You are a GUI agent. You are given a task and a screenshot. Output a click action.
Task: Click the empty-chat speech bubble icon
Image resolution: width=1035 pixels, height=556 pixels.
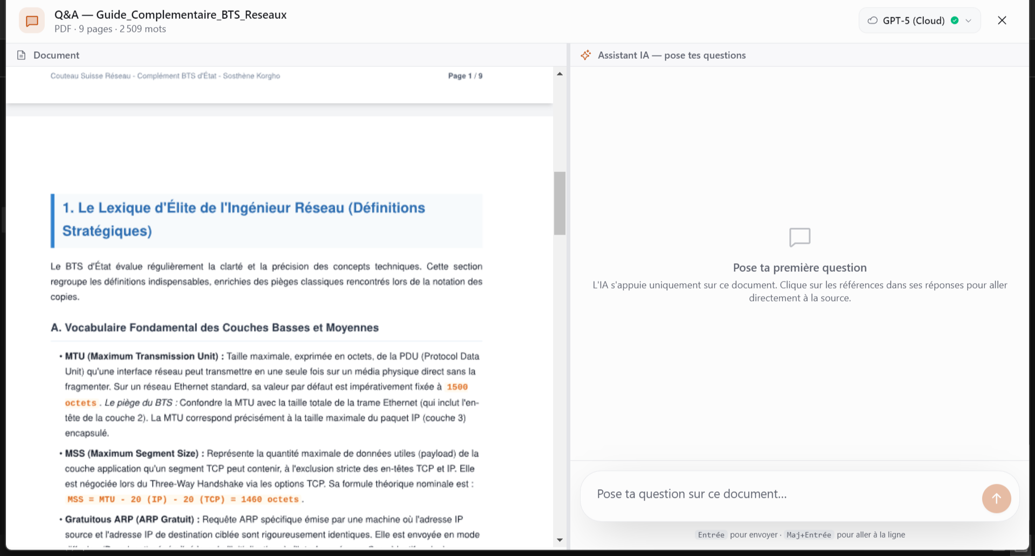[800, 237]
